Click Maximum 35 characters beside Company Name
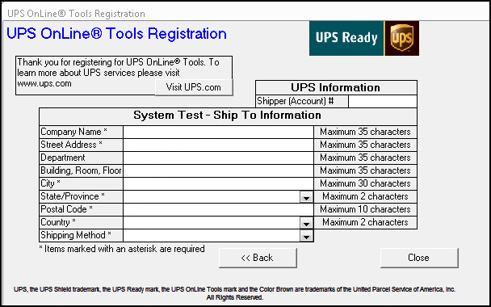This screenshot has width=491, height=307. pos(365,132)
